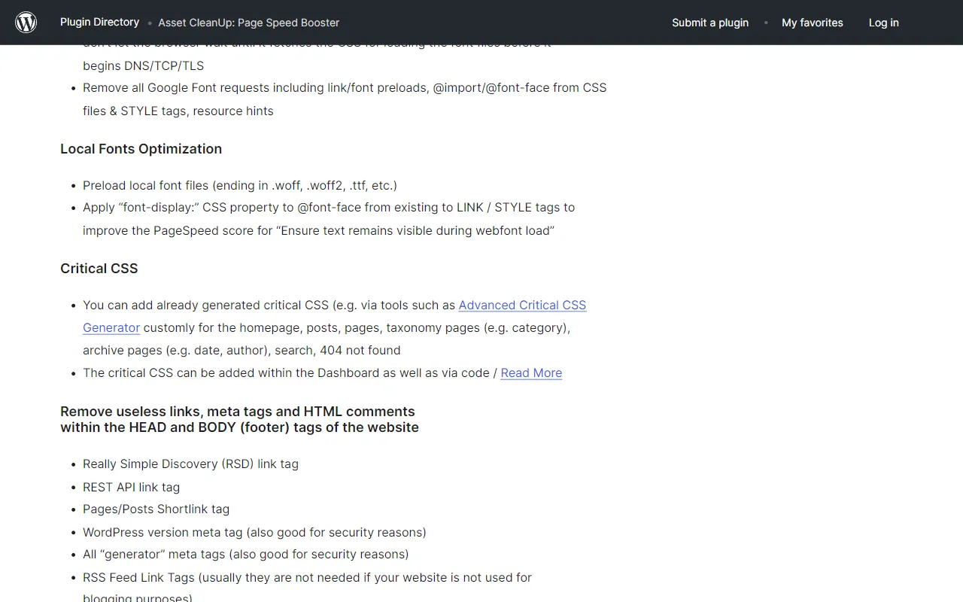
Task: Select 'Preload local font files' bullet text
Action: pos(240,185)
